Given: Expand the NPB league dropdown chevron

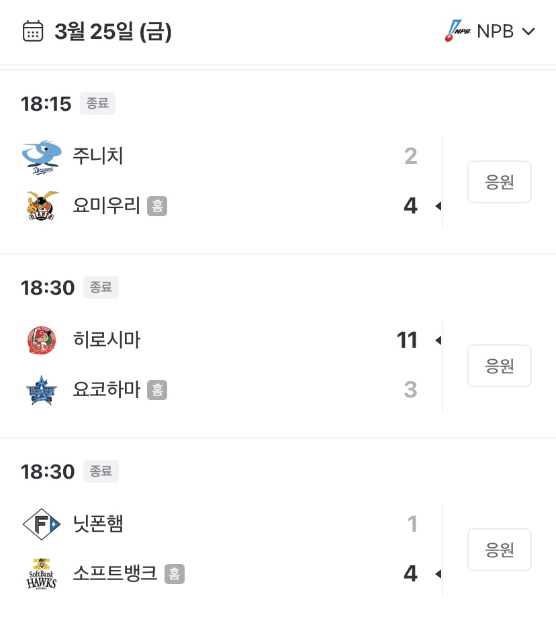Looking at the screenshot, I should point(528,32).
